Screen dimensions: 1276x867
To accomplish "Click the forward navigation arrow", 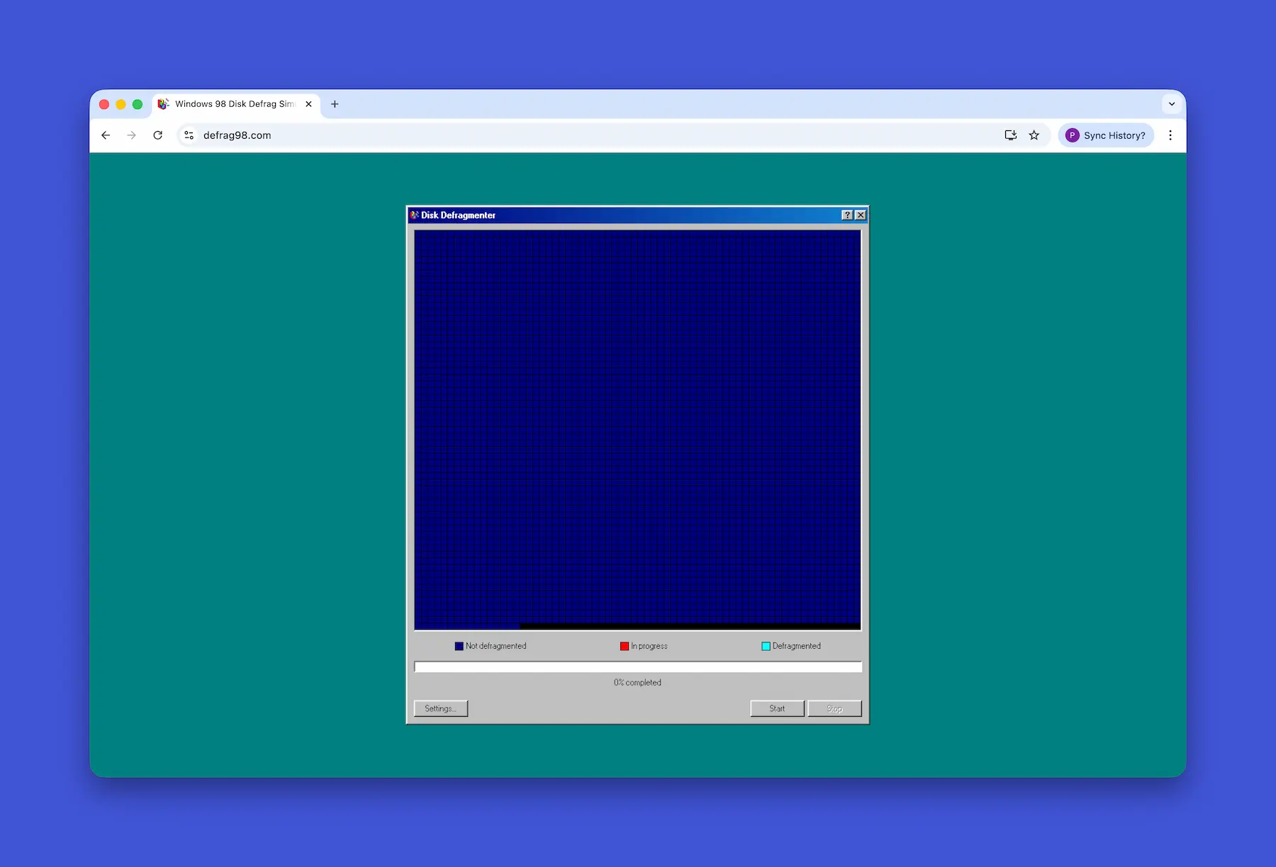I will [132, 135].
